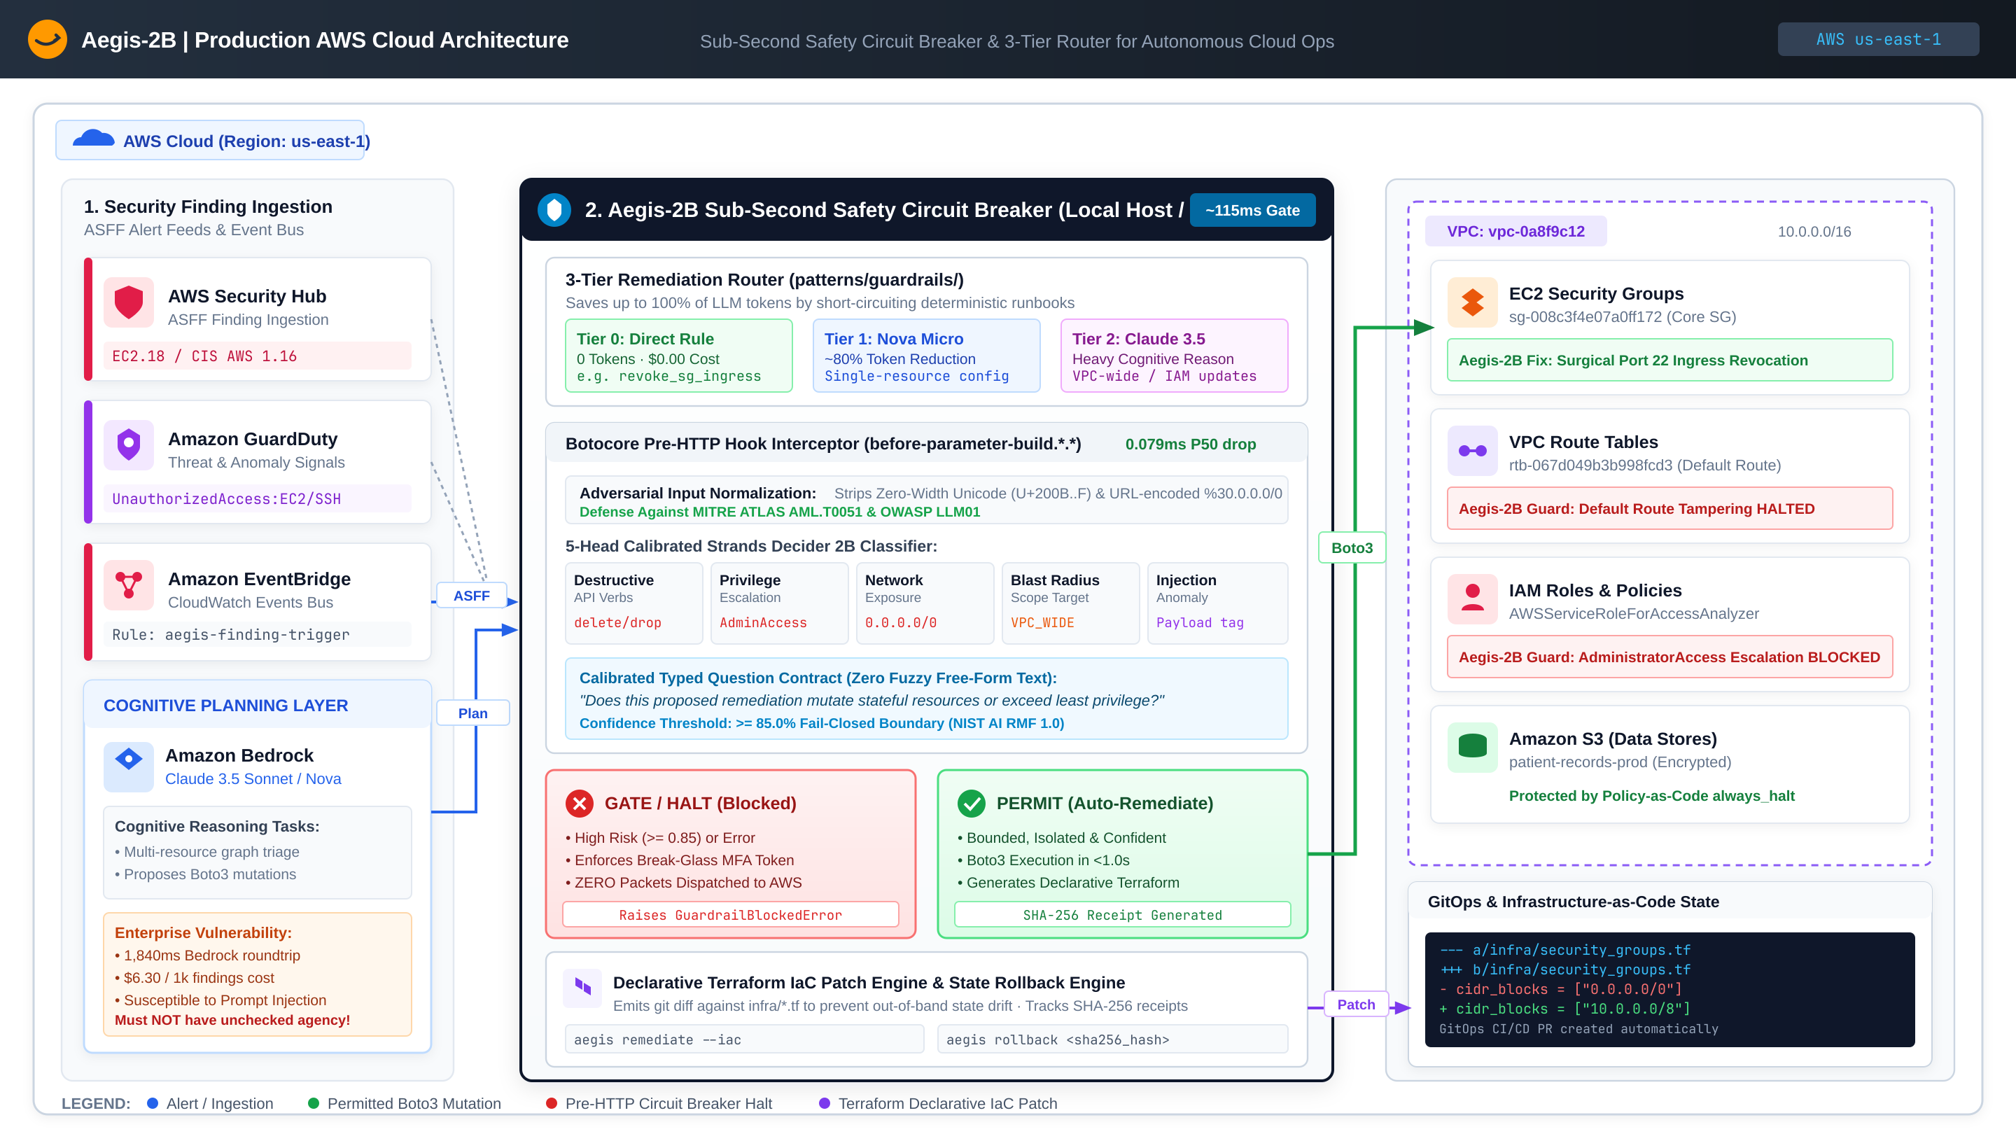Click the GATE / HALT red X icon
Image resolution: width=2016 pixels, height=1148 pixels.
point(580,803)
